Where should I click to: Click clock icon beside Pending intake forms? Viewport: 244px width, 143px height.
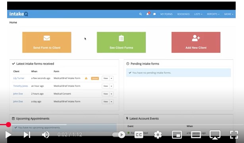coord(128,63)
